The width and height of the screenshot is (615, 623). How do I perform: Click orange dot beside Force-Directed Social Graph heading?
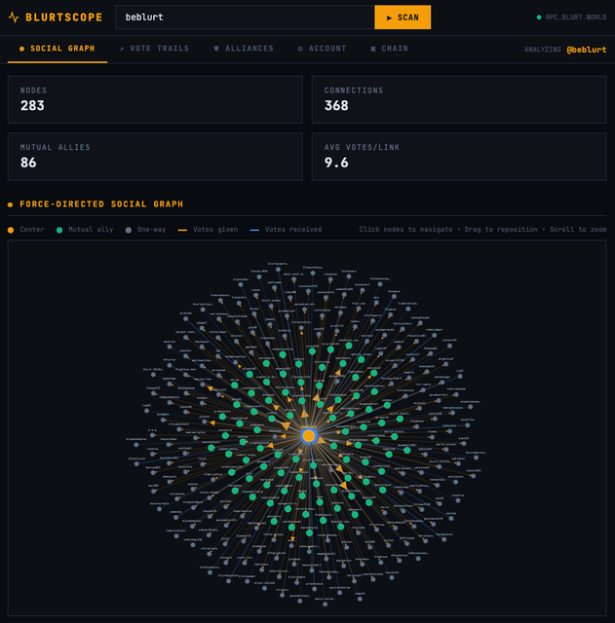click(11, 204)
